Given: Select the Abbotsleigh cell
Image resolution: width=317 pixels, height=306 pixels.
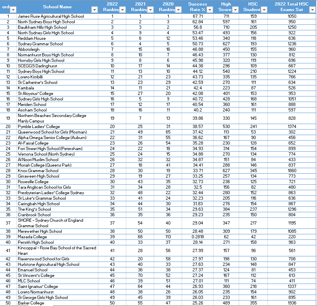Looking at the screenshot, I should coord(57,49).
